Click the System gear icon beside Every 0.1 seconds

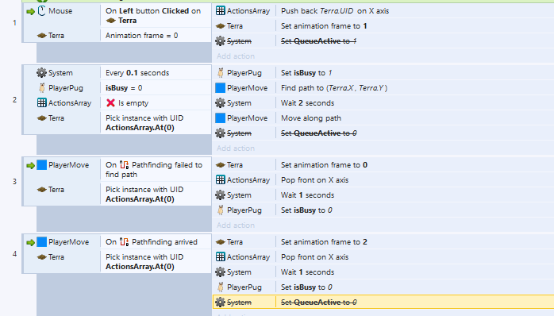41,73
